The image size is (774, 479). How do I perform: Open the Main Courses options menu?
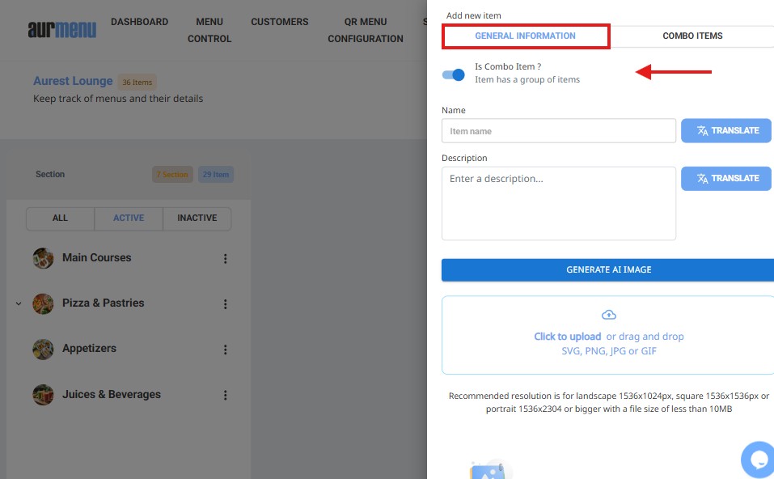click(x=225, y=259)
